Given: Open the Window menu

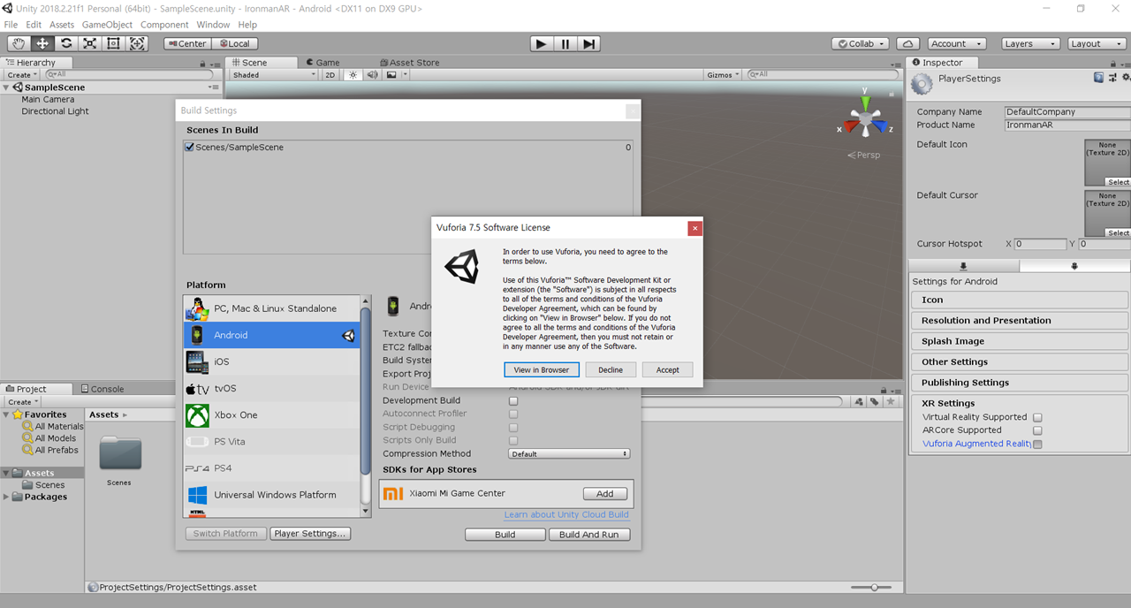Looking at the screenshot, I should pyautogui.click(x=213, y=25).
